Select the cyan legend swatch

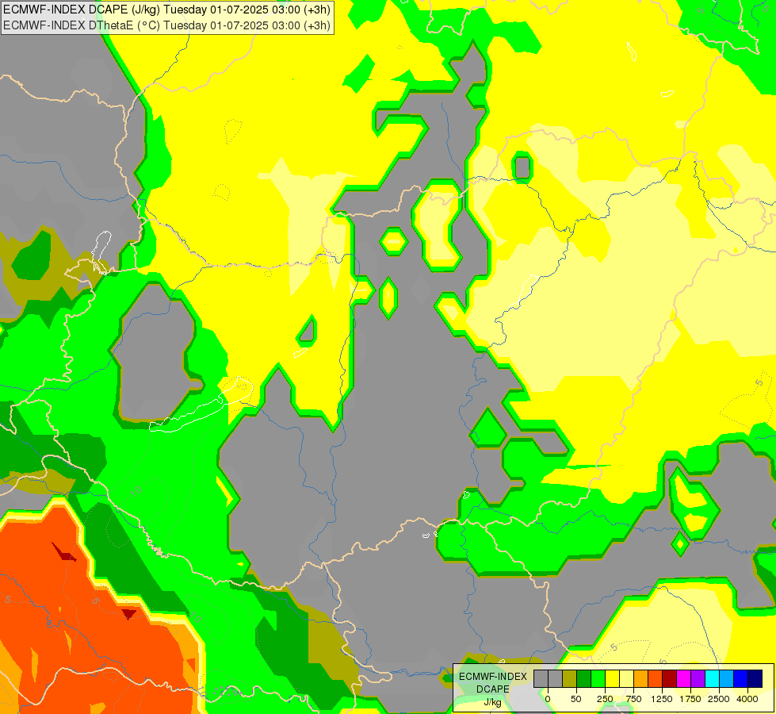click(712, 679)
